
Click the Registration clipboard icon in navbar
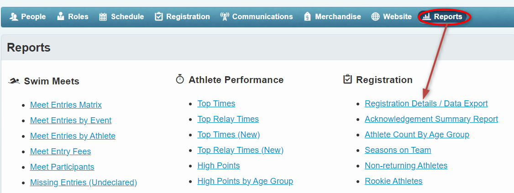coord(159,17)
